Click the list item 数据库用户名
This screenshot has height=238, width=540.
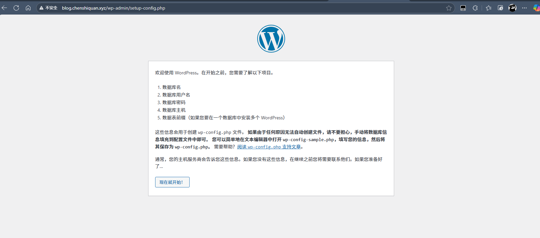click(x=176, y=95)
